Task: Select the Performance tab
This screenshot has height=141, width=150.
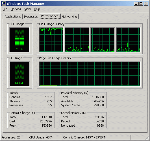Action: [x=50, y=16]
